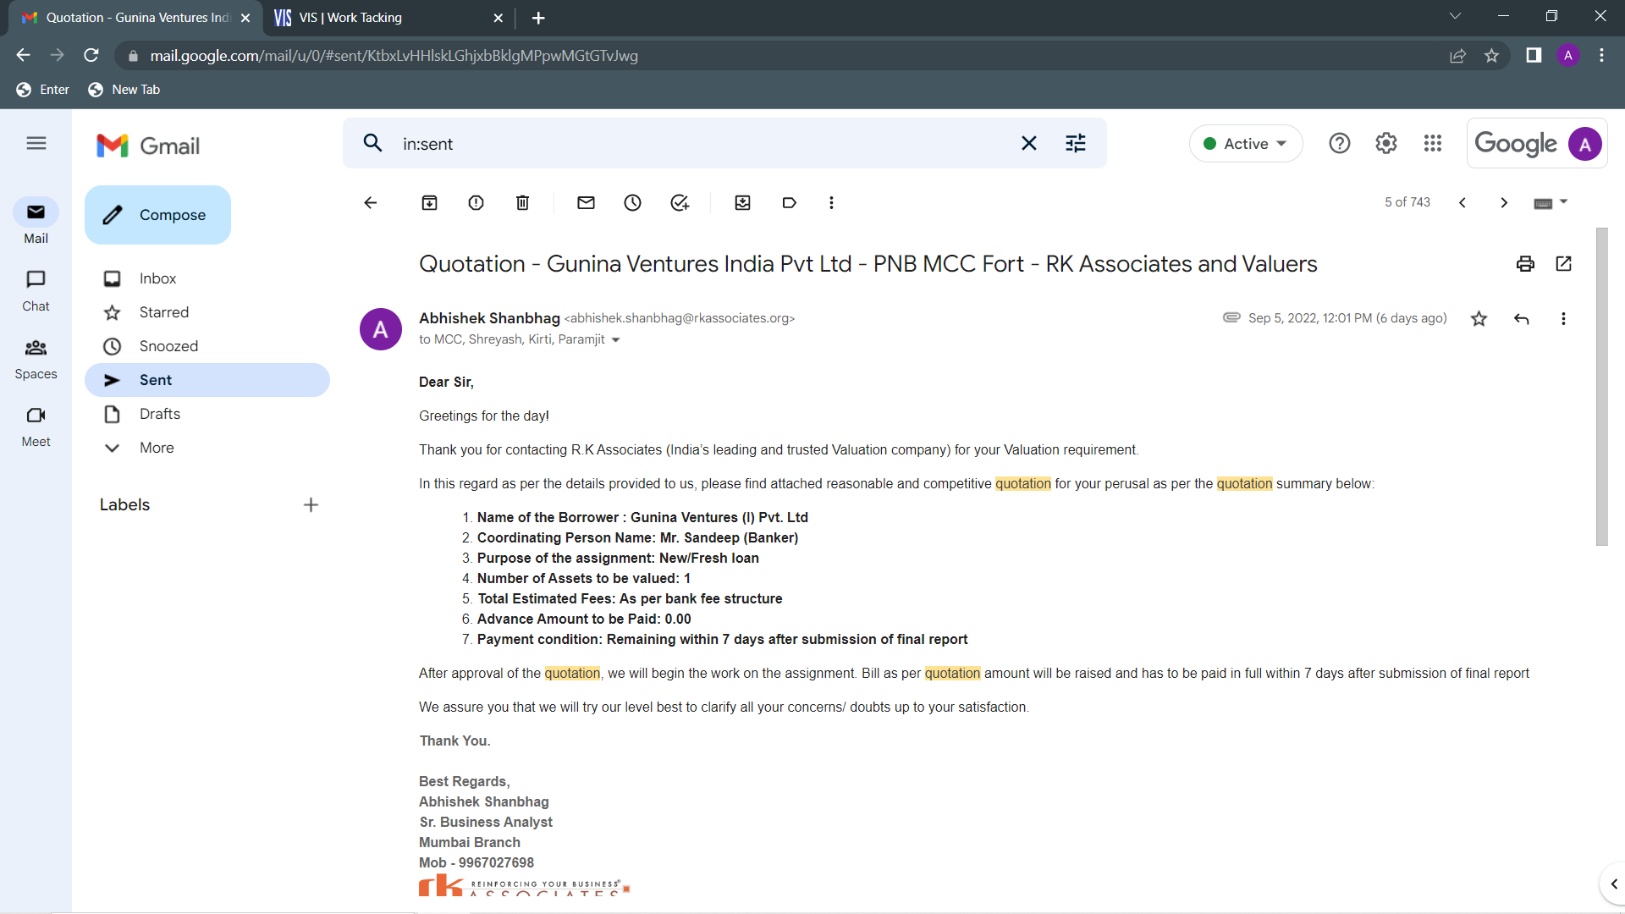This screenshot has height=914, width=1625.
Task: Open the Inbox folder
Action: [x=157, y=278]
